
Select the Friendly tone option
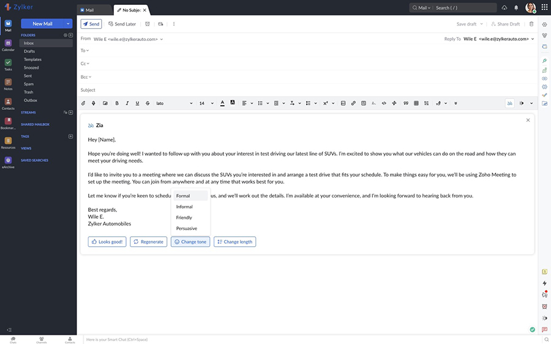pos(190,218)
